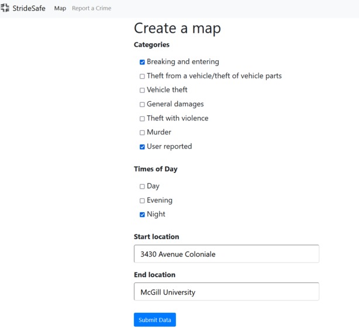The image size is (359, 335).
Task: Select Theft with violence checkbox
Action: click(142, 119)
